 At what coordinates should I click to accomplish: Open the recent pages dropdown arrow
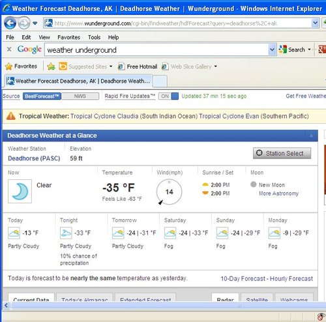(35, 23)
